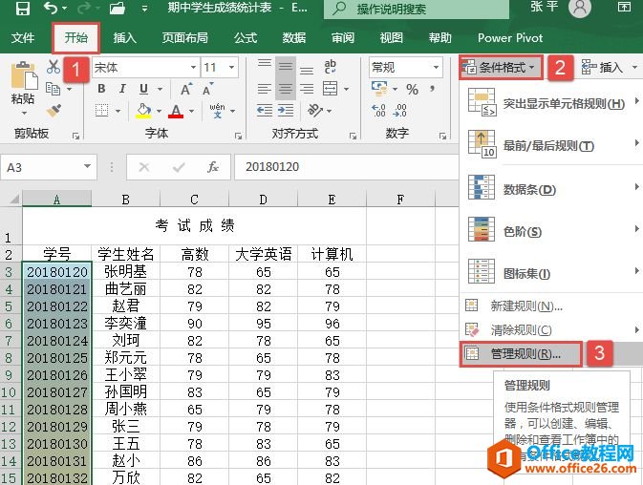Click the Merge and Center icon
643x485 pixels.
click(x=331, y=89)
